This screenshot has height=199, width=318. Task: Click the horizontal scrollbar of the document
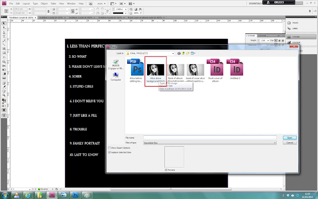[x=170, y=189]
